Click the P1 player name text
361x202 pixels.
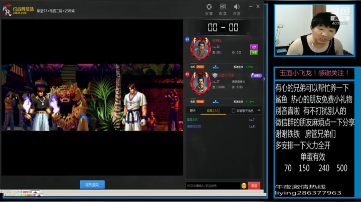[x=217, y=40]
